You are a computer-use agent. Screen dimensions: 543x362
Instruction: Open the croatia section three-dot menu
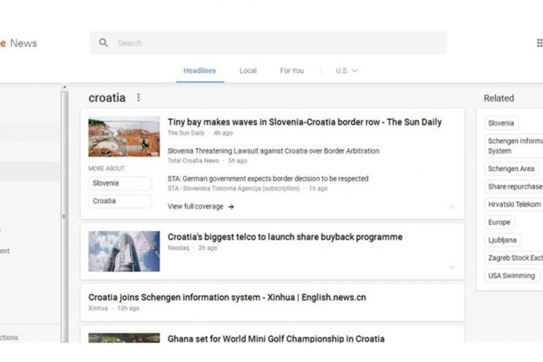tap(138, 98)
